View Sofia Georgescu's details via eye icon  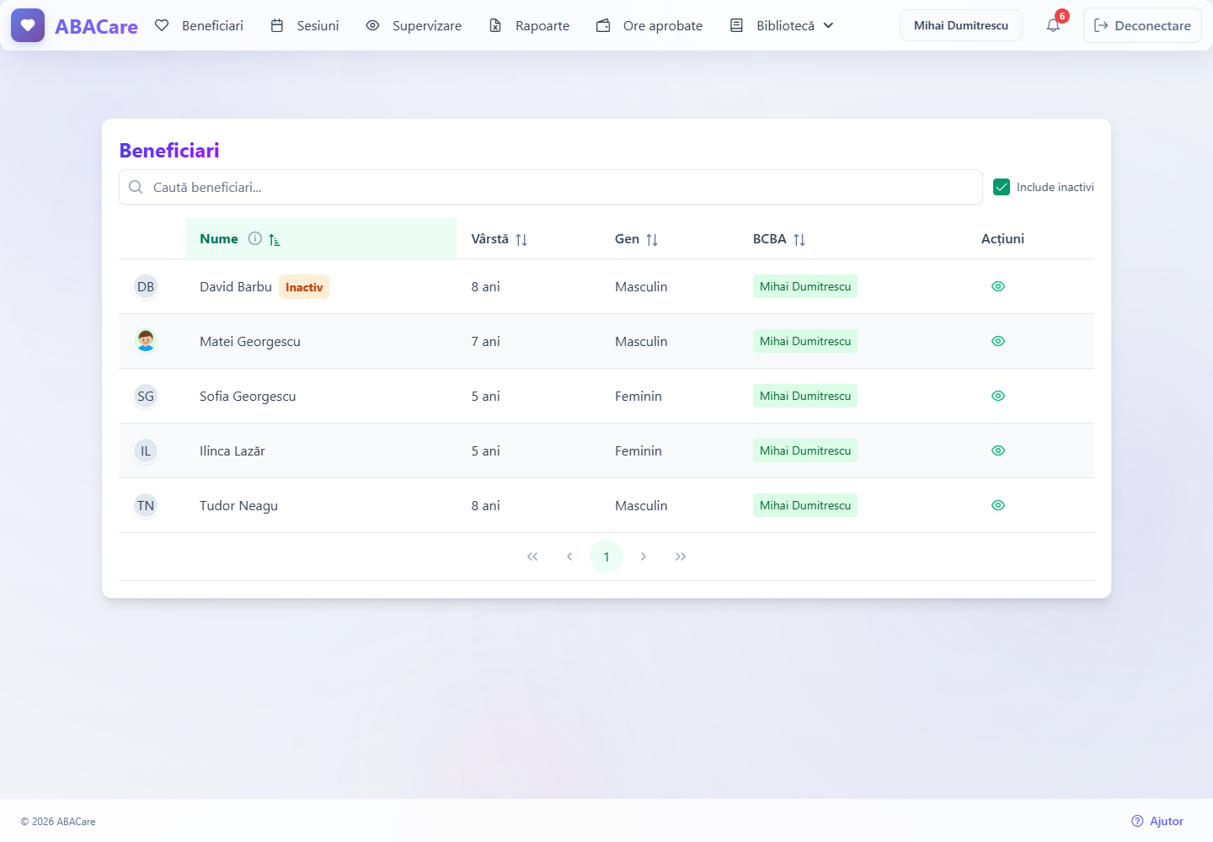pyautogui.click(x=998, y=396)
